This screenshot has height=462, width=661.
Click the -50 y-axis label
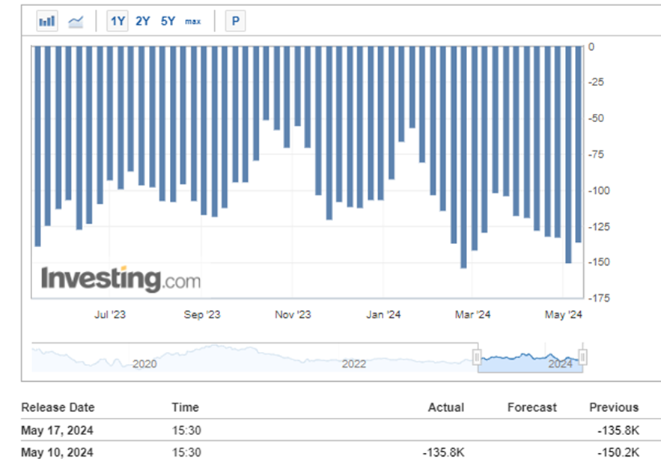(596, 118)
